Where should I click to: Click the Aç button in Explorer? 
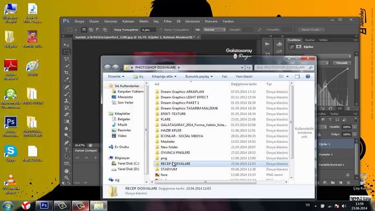138,76
